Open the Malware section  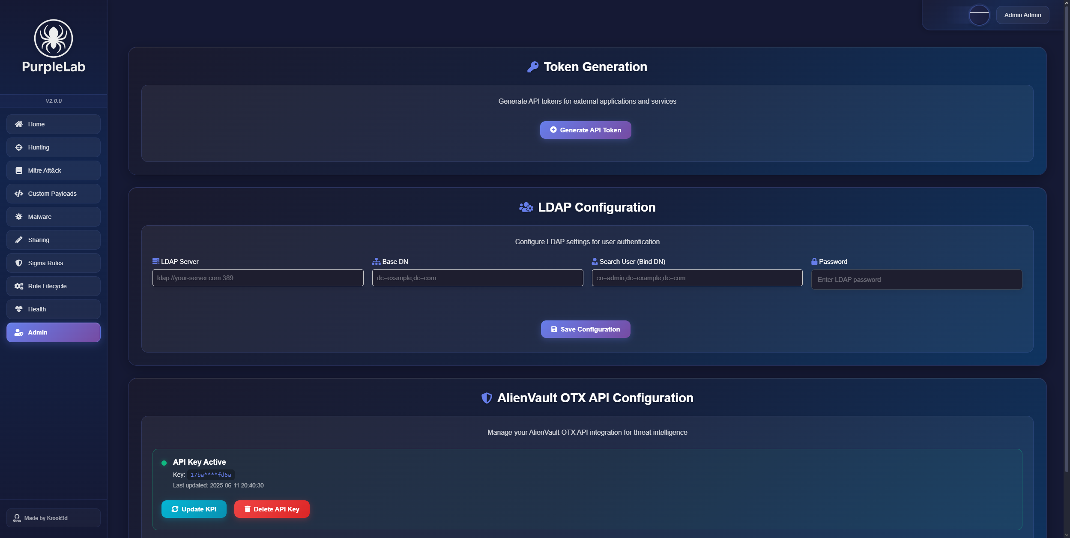54,217
